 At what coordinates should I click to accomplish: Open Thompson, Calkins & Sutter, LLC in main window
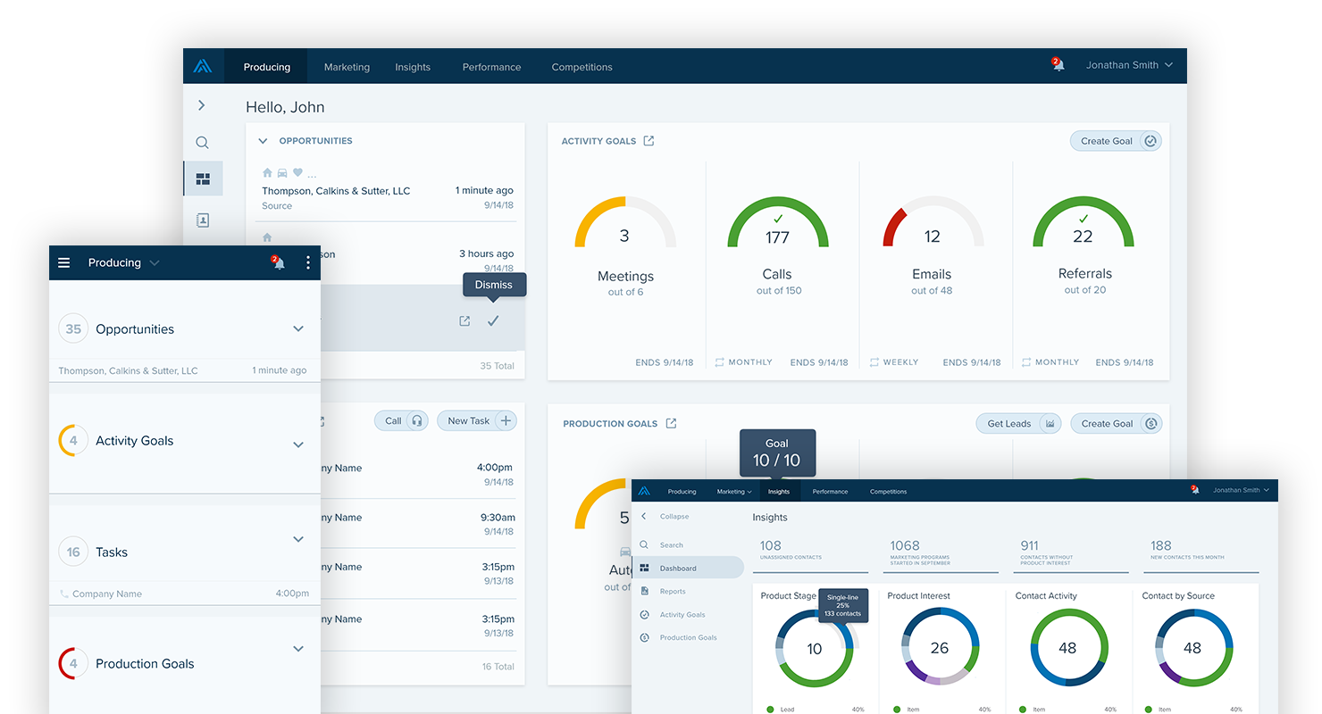coord(336,191)
